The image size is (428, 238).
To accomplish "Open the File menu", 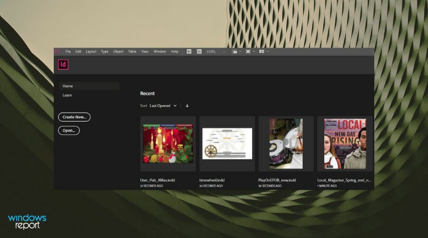I will click(x=68, y=51).
